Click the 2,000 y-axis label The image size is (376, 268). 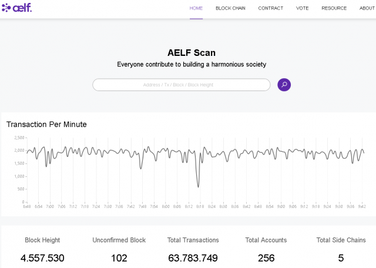coord(19,150)
